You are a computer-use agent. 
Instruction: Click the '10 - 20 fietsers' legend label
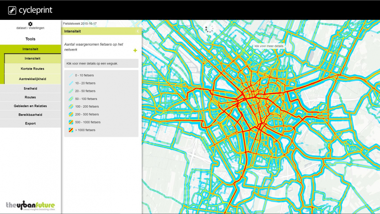pos(85,83)
